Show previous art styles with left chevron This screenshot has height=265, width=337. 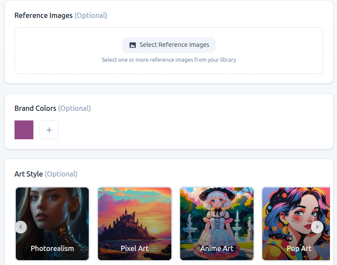21,227
